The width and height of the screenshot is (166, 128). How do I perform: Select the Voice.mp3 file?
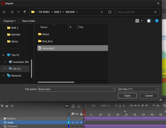[73, 48]
